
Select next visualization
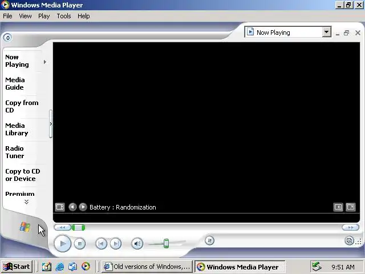(x=83, y=207)
